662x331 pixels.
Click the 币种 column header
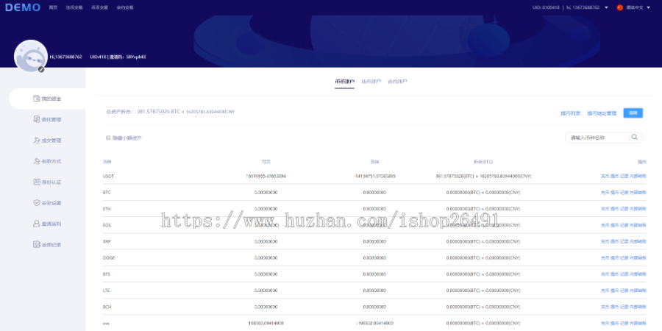pos(107,162)
